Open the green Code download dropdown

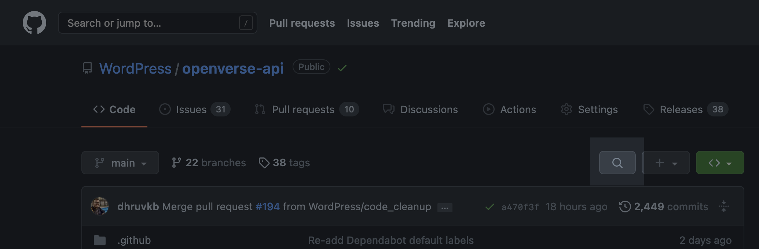719,163
